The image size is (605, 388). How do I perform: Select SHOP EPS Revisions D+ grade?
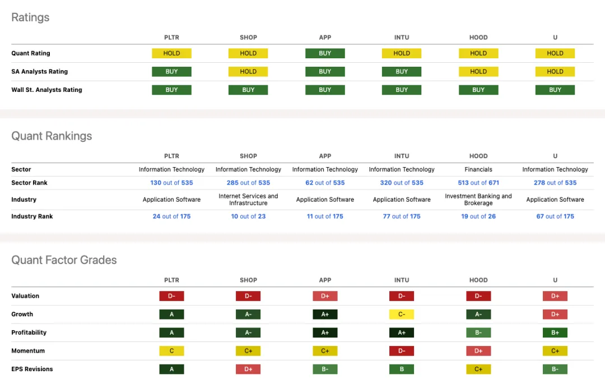248,369
